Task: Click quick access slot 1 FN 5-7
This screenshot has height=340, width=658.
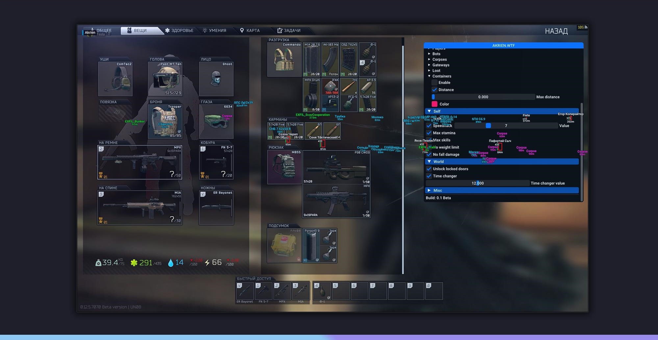Action: coord(264,291)
